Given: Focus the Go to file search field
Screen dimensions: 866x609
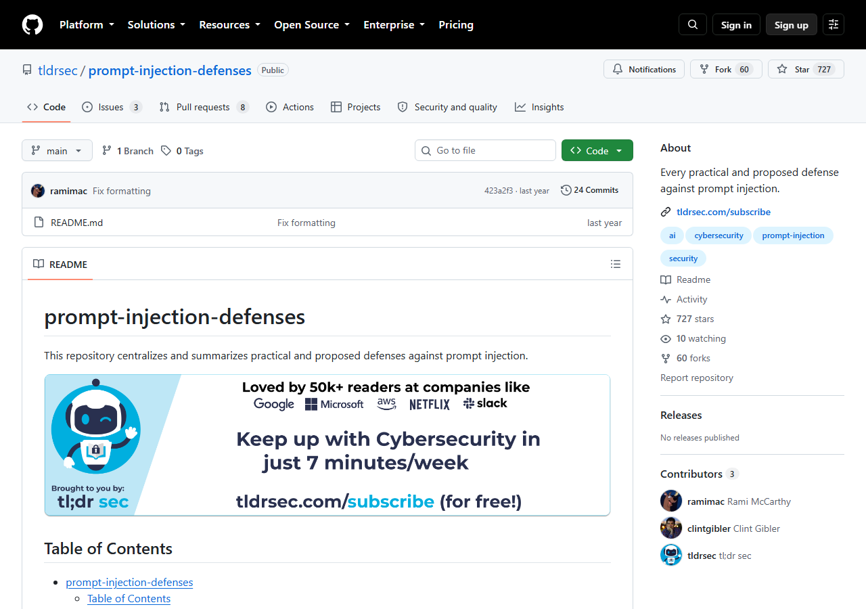Looking at the screenshot, I should click(485, 150).
